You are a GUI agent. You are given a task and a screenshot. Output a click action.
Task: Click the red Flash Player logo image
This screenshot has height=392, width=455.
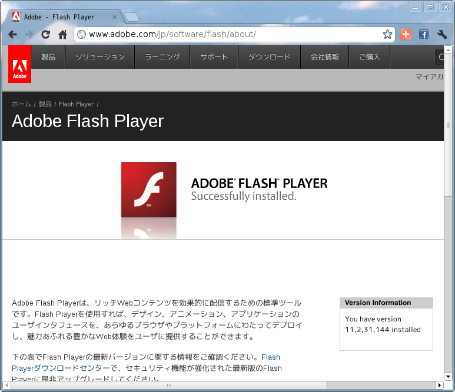coord(148,189)
